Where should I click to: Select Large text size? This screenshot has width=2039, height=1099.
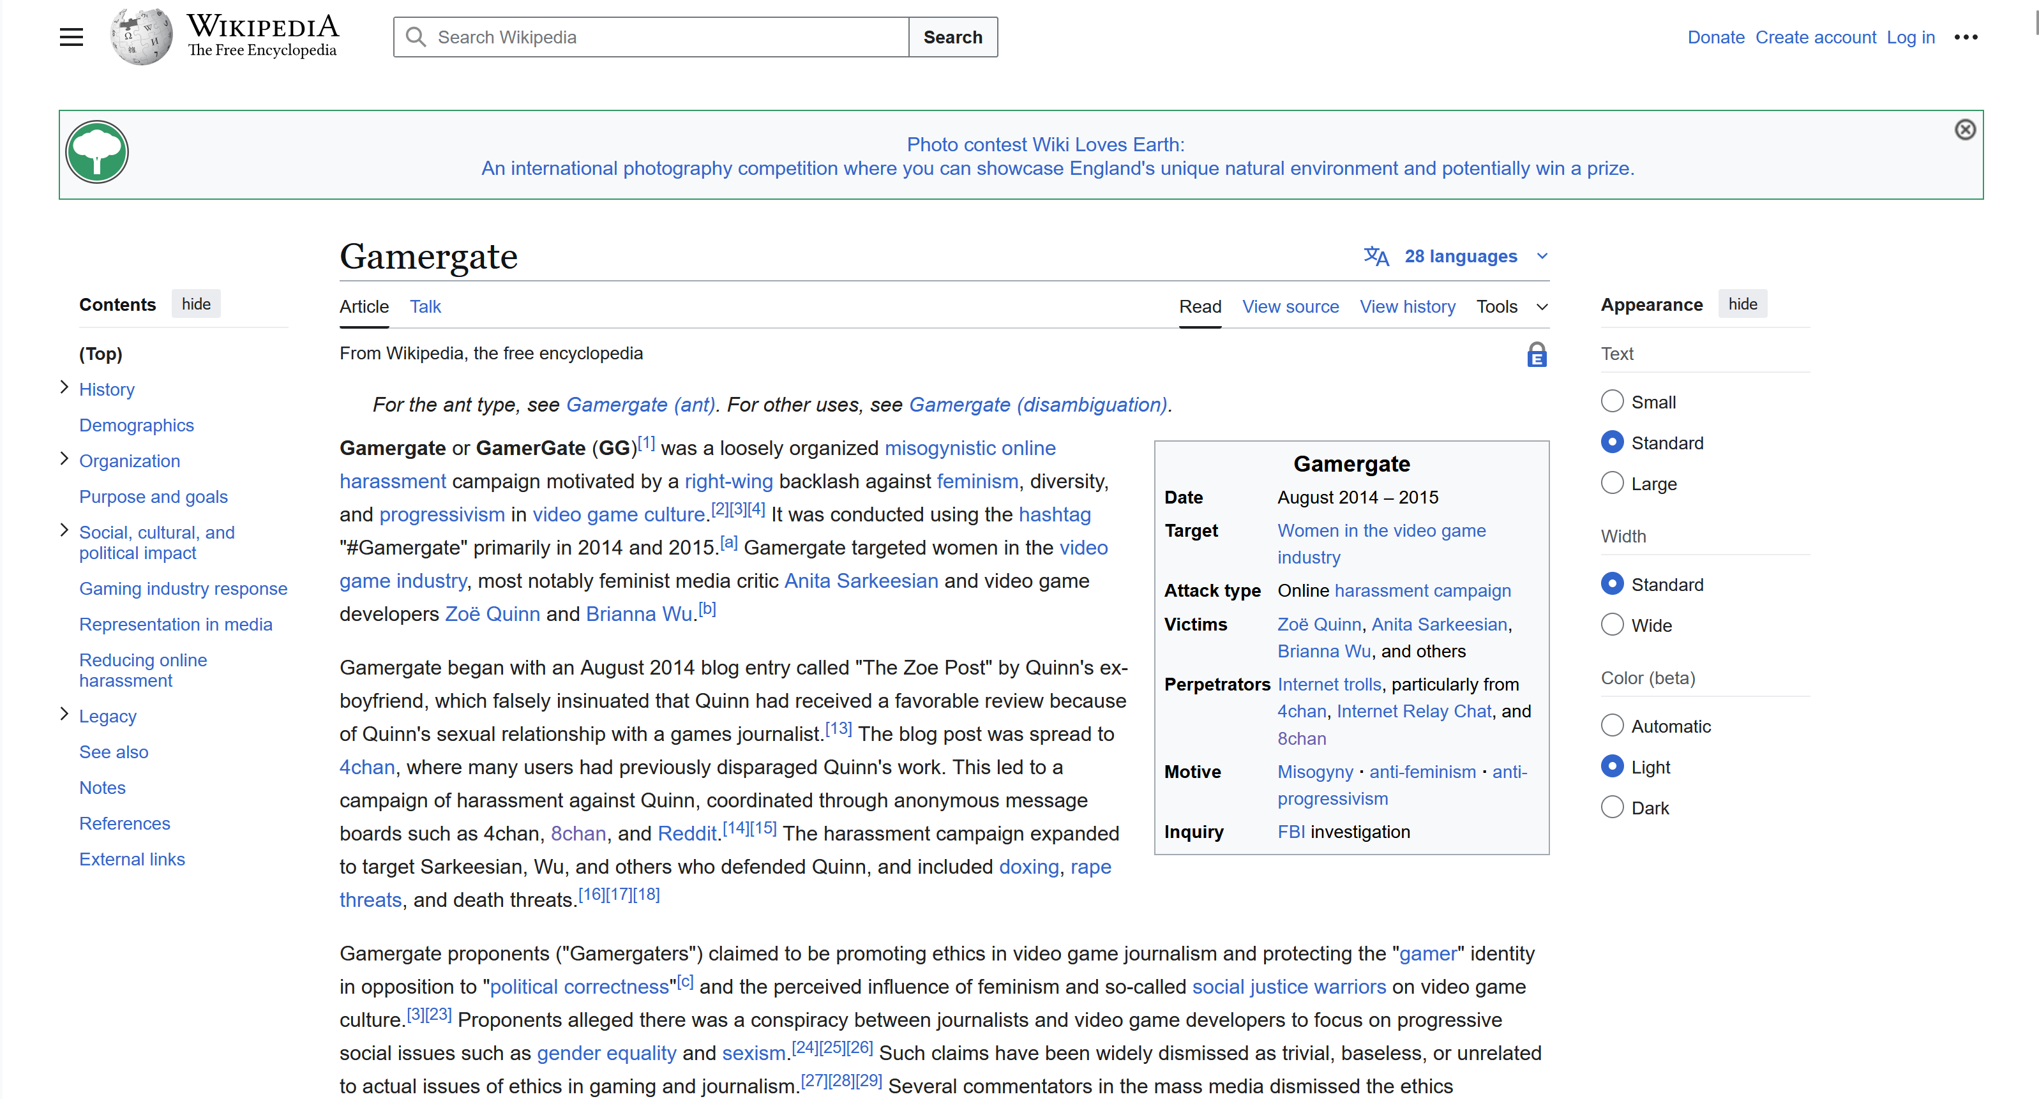click(1611, 482)
